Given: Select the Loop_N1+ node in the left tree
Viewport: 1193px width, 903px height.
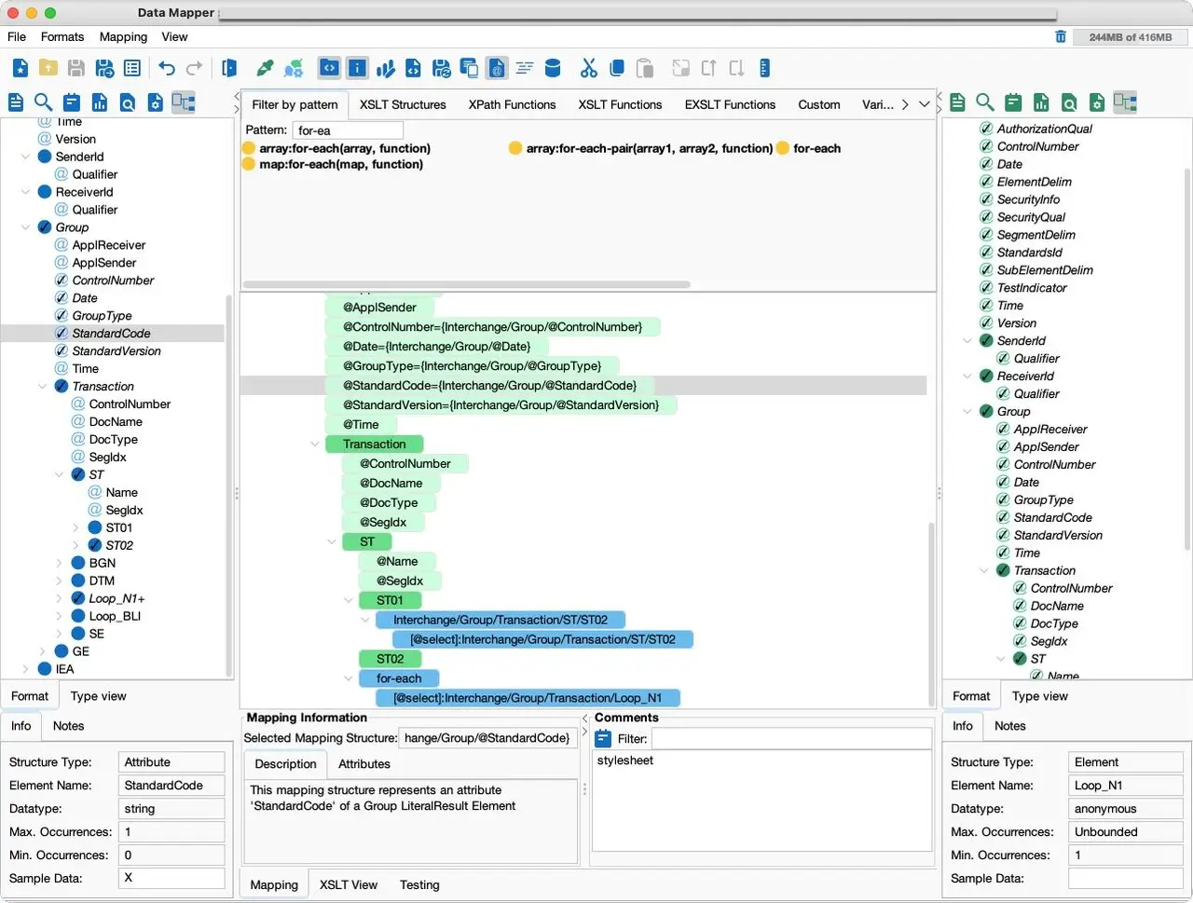Looking at the screenshot, I should point(117,599).
